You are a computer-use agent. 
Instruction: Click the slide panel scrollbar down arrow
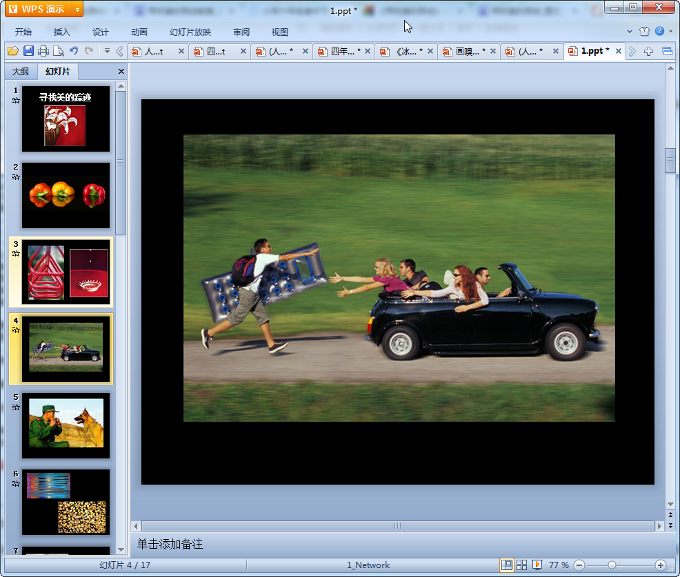click(x=121, y=549)
